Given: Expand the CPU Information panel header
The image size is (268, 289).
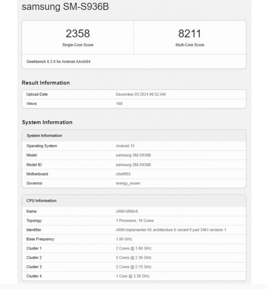Looking at the screenshot, I should (x=40, y=201).
